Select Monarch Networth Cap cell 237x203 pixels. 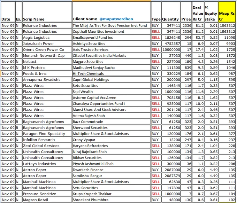(47, 56)
